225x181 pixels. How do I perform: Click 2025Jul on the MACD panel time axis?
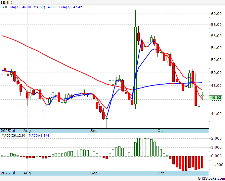(8, 173)
